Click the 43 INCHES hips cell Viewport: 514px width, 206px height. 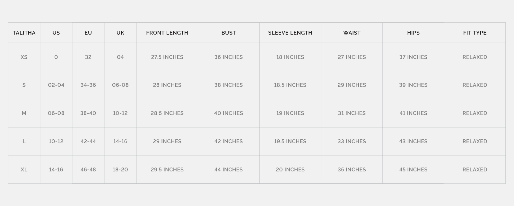pyautogui.click(x=413, y=141)
